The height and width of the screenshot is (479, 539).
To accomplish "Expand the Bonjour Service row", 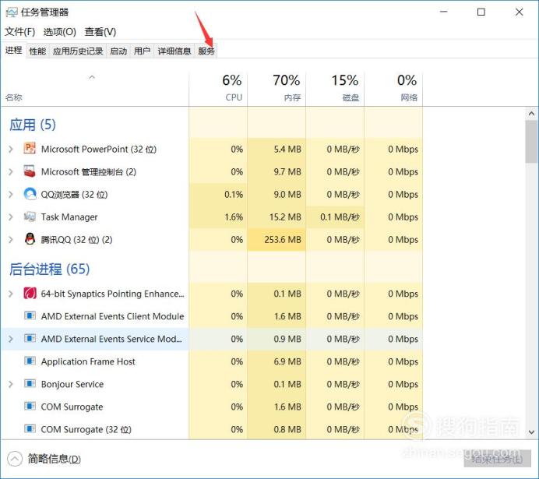I will click(11, 384).
